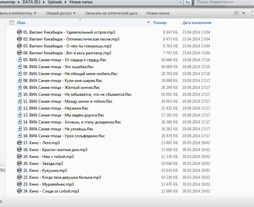Click Записать на оптический диск button
254x207 pixels.
pos(111,13)
